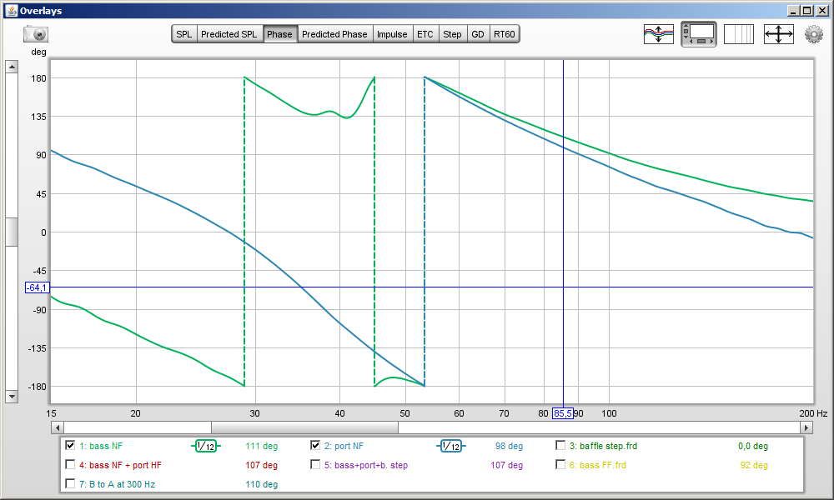Switch to the Impulse tab
Viewport: 834px width, 500px height.
392,34
